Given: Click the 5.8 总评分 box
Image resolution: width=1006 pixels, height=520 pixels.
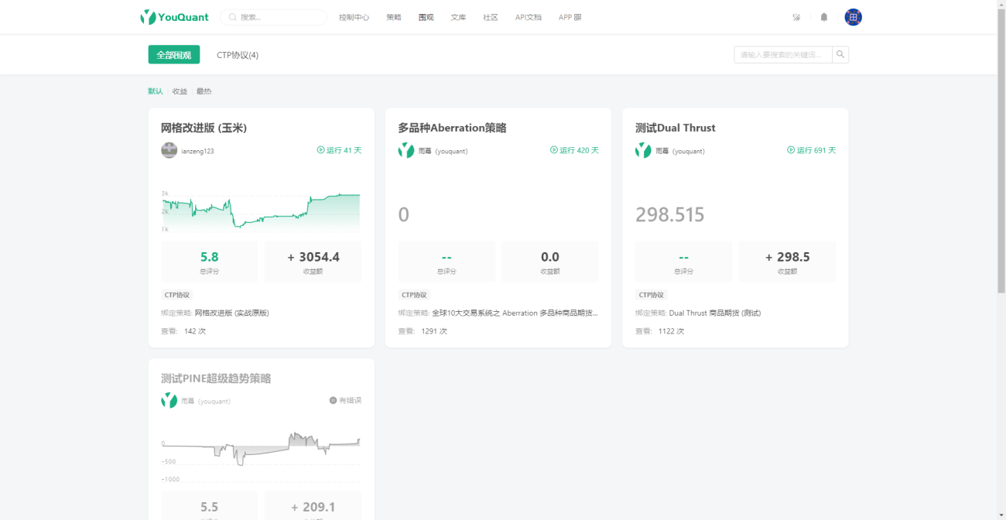Looking at the screenshot, I should point(209,262).
